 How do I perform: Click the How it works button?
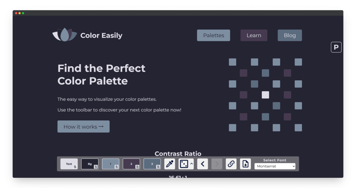click(x=83, y=127)
